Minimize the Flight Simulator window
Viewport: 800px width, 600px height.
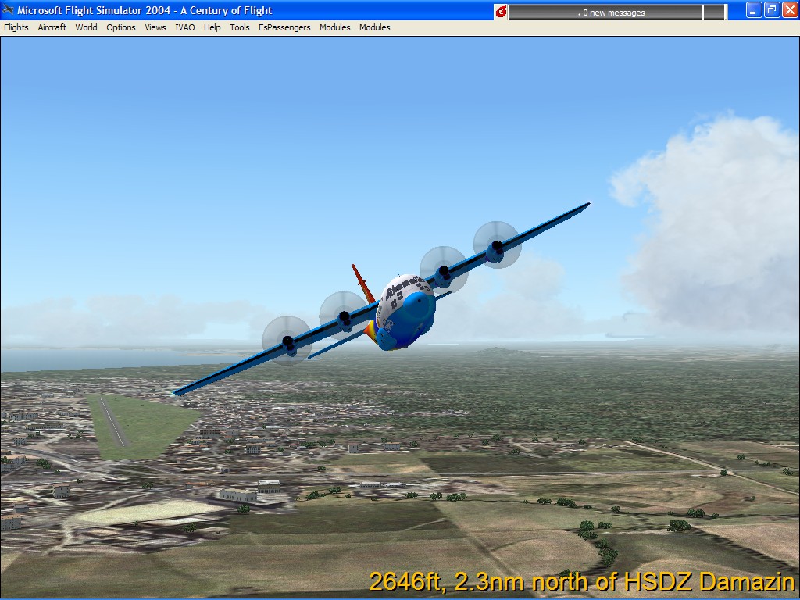[754, 10]
